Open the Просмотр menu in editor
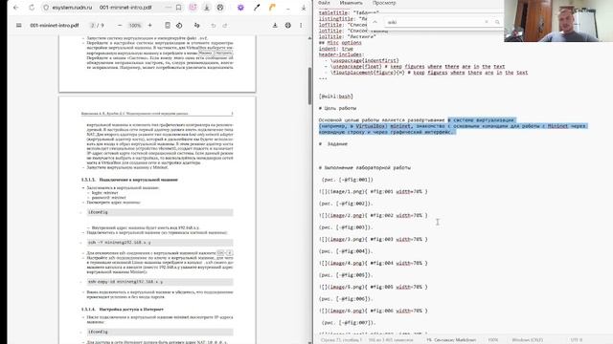 [384, 3]
